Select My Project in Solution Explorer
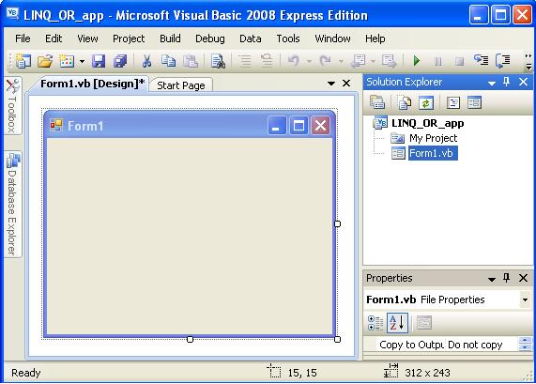This screenshot has height=384, width=536. tap(433, 138)
